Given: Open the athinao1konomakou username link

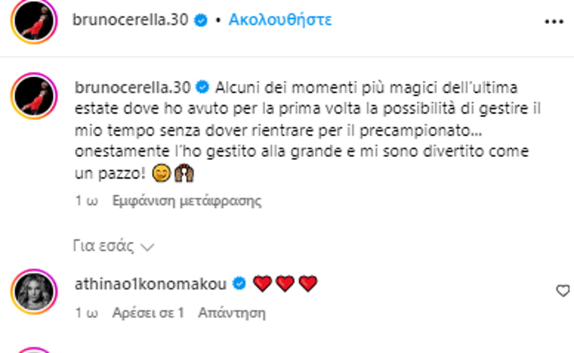Looking at the screenshot, I should (150, 284).
